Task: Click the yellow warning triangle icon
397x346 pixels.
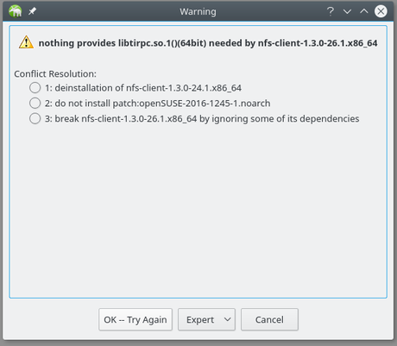Action: click(x=26, y=42)
